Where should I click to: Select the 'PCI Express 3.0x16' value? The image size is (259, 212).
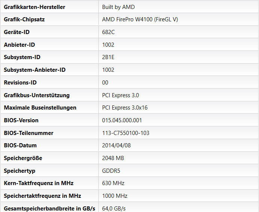(x=125, y=108)
